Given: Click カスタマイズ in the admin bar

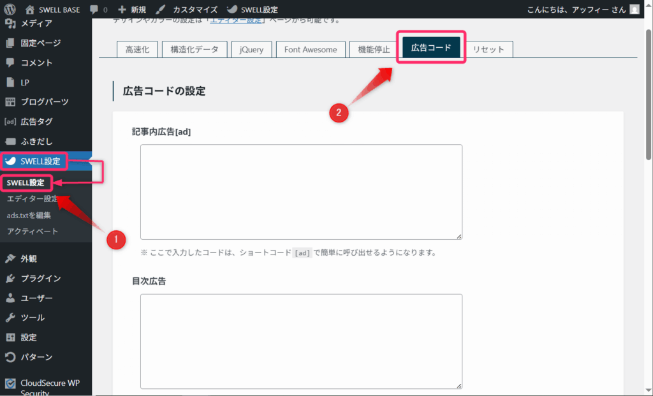Looking at the screenshot, I should [195, 9].
